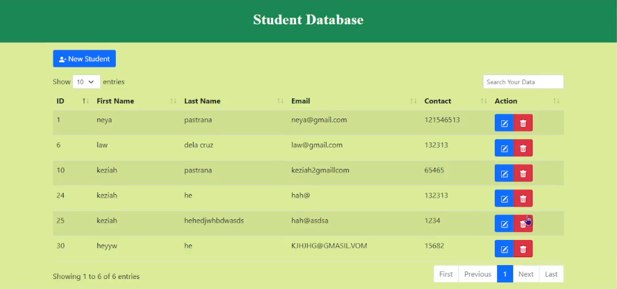Go to Previous pagination page
The height and width of the screenshot is (289, 617).
[x=477, y=274]
